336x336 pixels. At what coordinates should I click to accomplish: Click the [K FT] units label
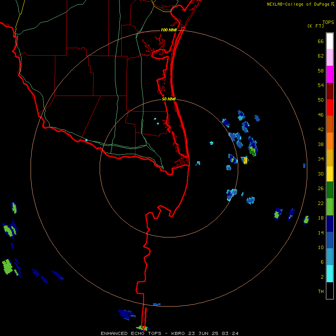315,26
